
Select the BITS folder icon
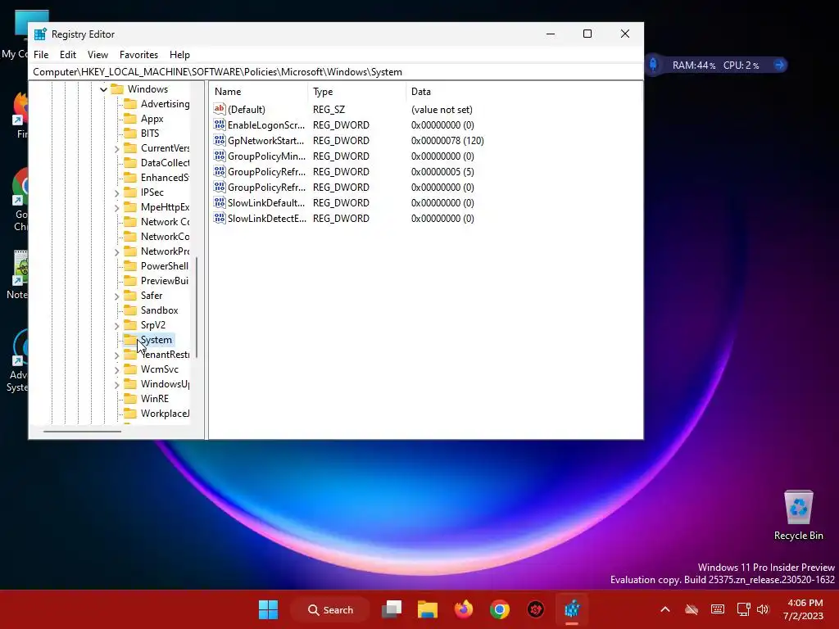(x=130, y=133)
